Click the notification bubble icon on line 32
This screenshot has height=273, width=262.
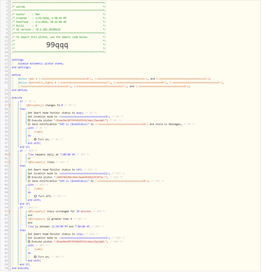pyautogui.click(x=29, y=124)
